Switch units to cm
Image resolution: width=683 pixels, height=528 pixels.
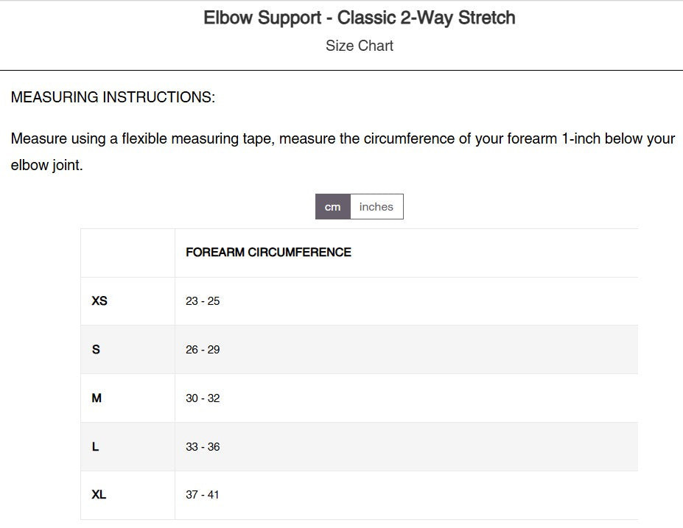click(x=333, y=207)
